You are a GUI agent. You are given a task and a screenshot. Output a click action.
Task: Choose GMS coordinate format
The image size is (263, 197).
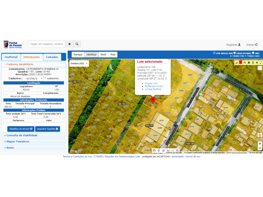[253, 53]
